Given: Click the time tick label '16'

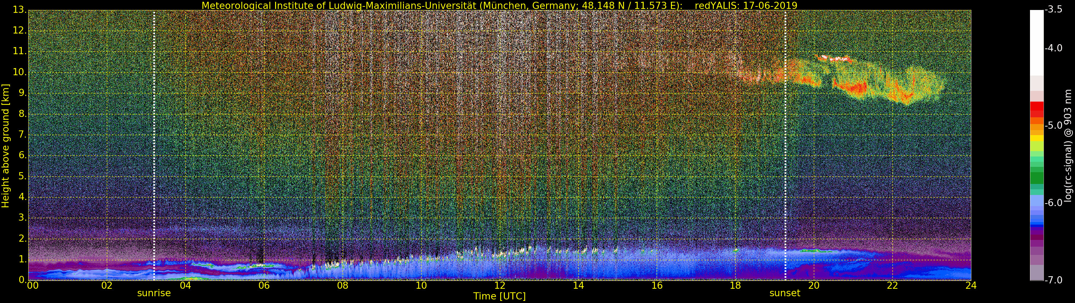Looking at the screenshot, I should 657,286.
